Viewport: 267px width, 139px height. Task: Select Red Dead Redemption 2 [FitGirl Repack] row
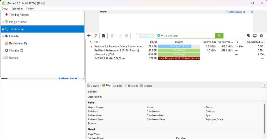click(176, 50)
